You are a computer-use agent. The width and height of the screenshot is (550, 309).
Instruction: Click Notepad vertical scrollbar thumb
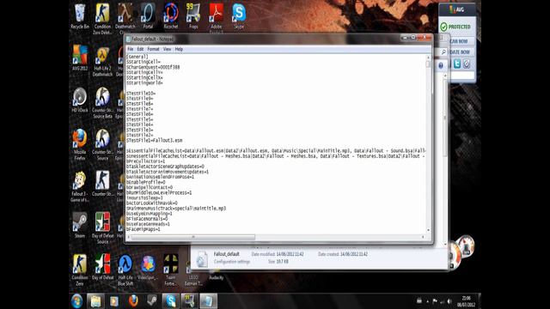coord(428,64)
